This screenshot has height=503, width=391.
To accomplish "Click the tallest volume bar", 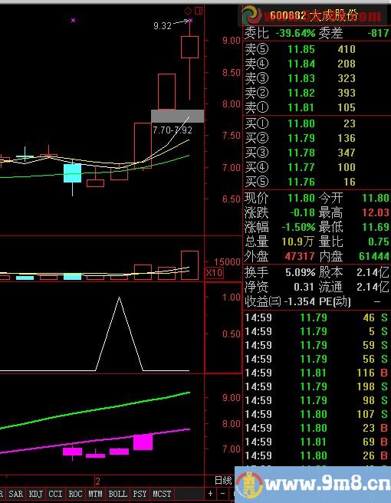I will pos(189,265).
